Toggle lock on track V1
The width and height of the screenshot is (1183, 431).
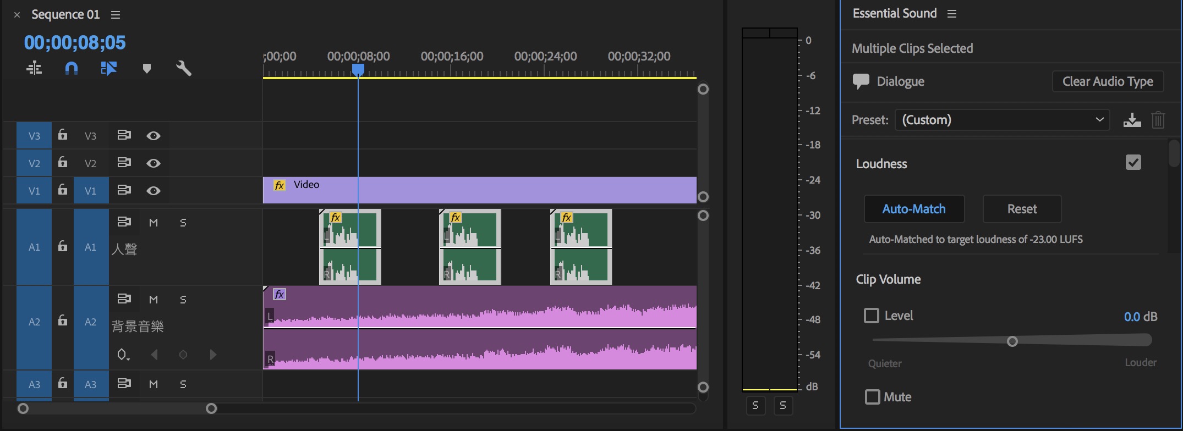63,190
